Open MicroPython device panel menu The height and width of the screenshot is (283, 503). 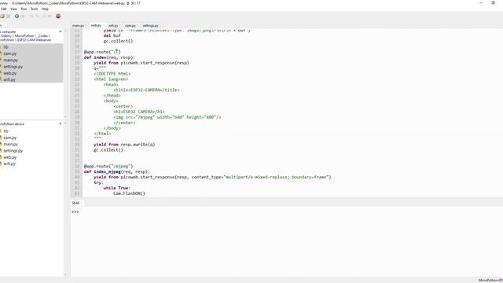tap(61, 124)
